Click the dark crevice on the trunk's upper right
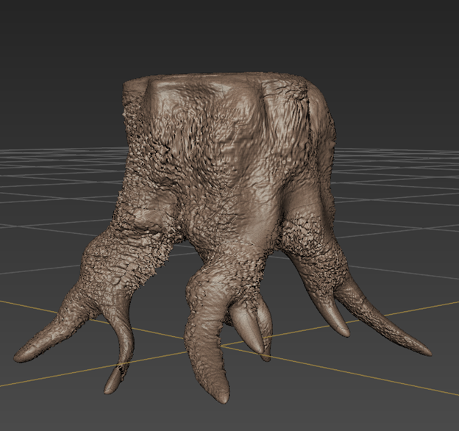 [314, 110]
